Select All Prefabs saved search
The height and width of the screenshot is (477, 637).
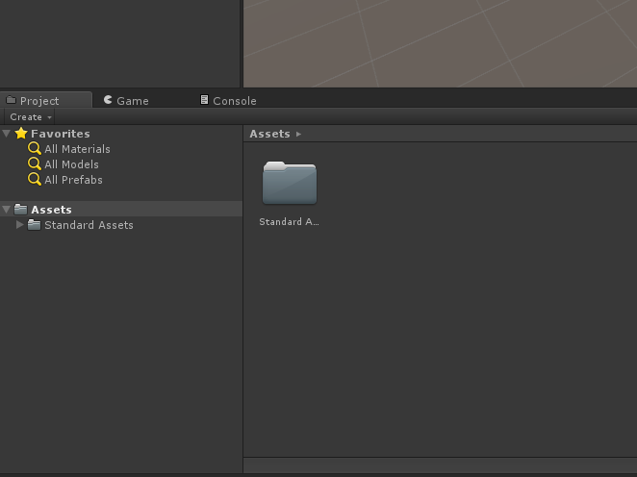(x=73, y=180)
